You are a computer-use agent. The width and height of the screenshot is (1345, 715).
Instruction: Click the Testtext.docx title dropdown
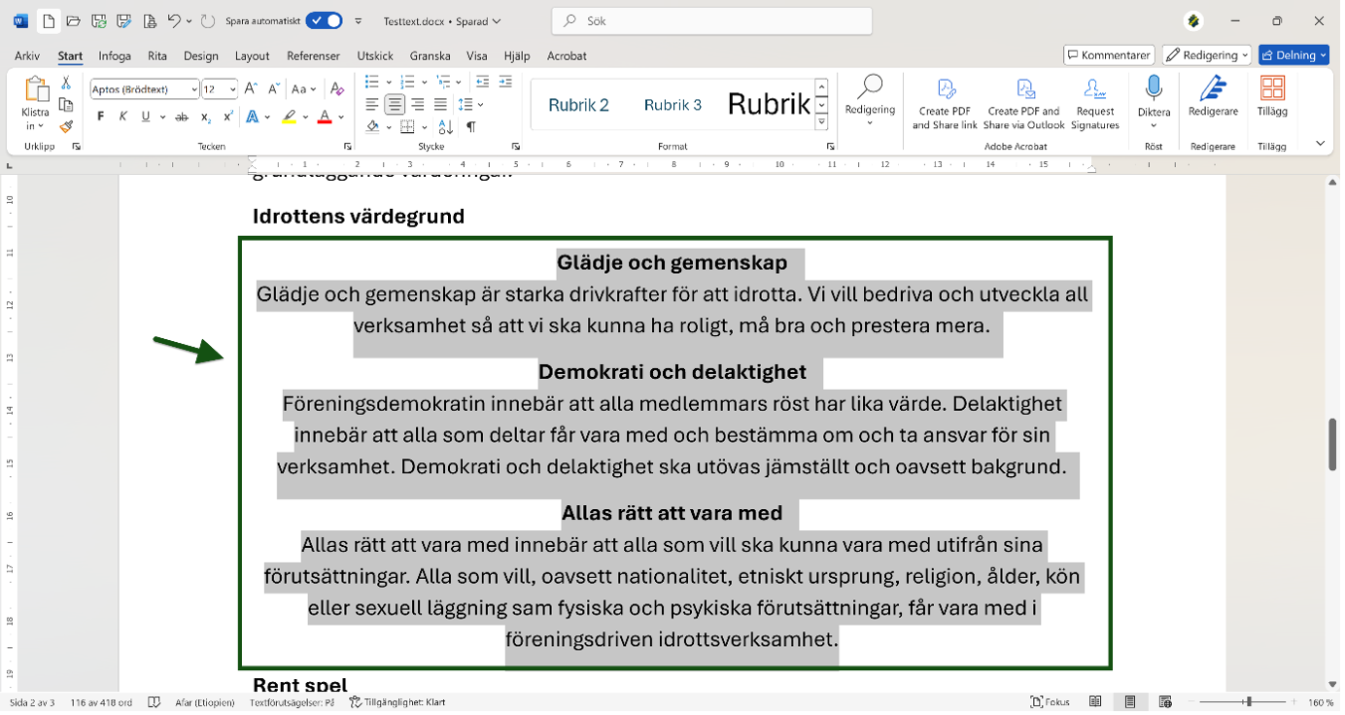442,20
